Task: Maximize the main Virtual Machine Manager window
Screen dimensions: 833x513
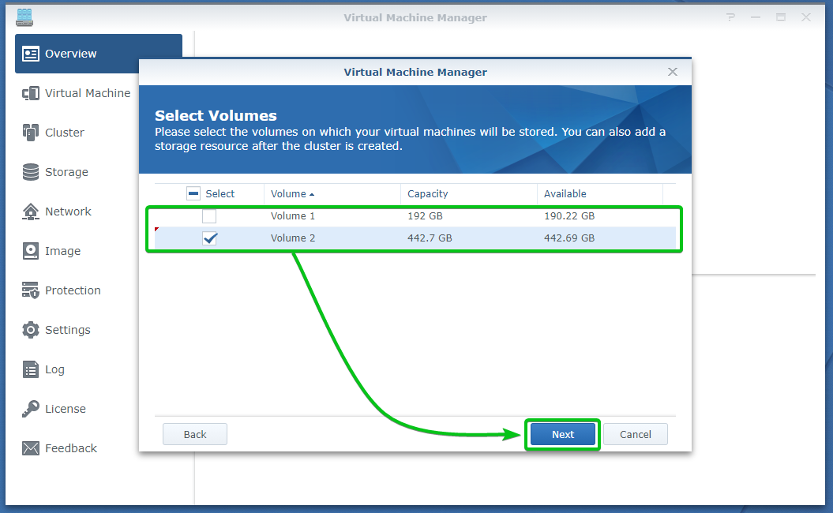Action: [x=780, y=17]
